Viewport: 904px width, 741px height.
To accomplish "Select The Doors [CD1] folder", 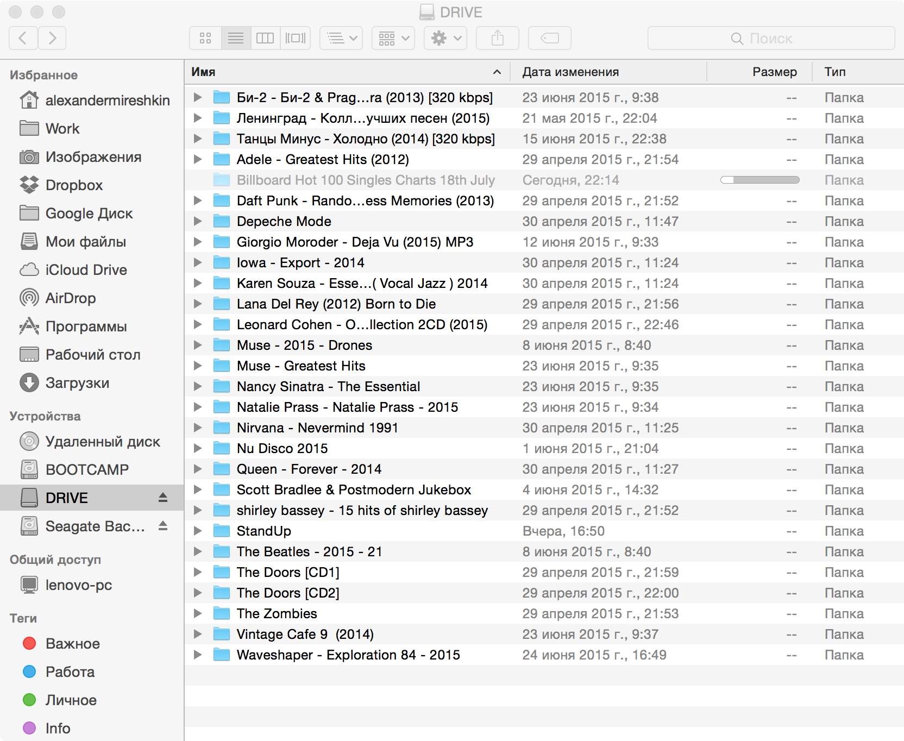I will coord(544,572).
